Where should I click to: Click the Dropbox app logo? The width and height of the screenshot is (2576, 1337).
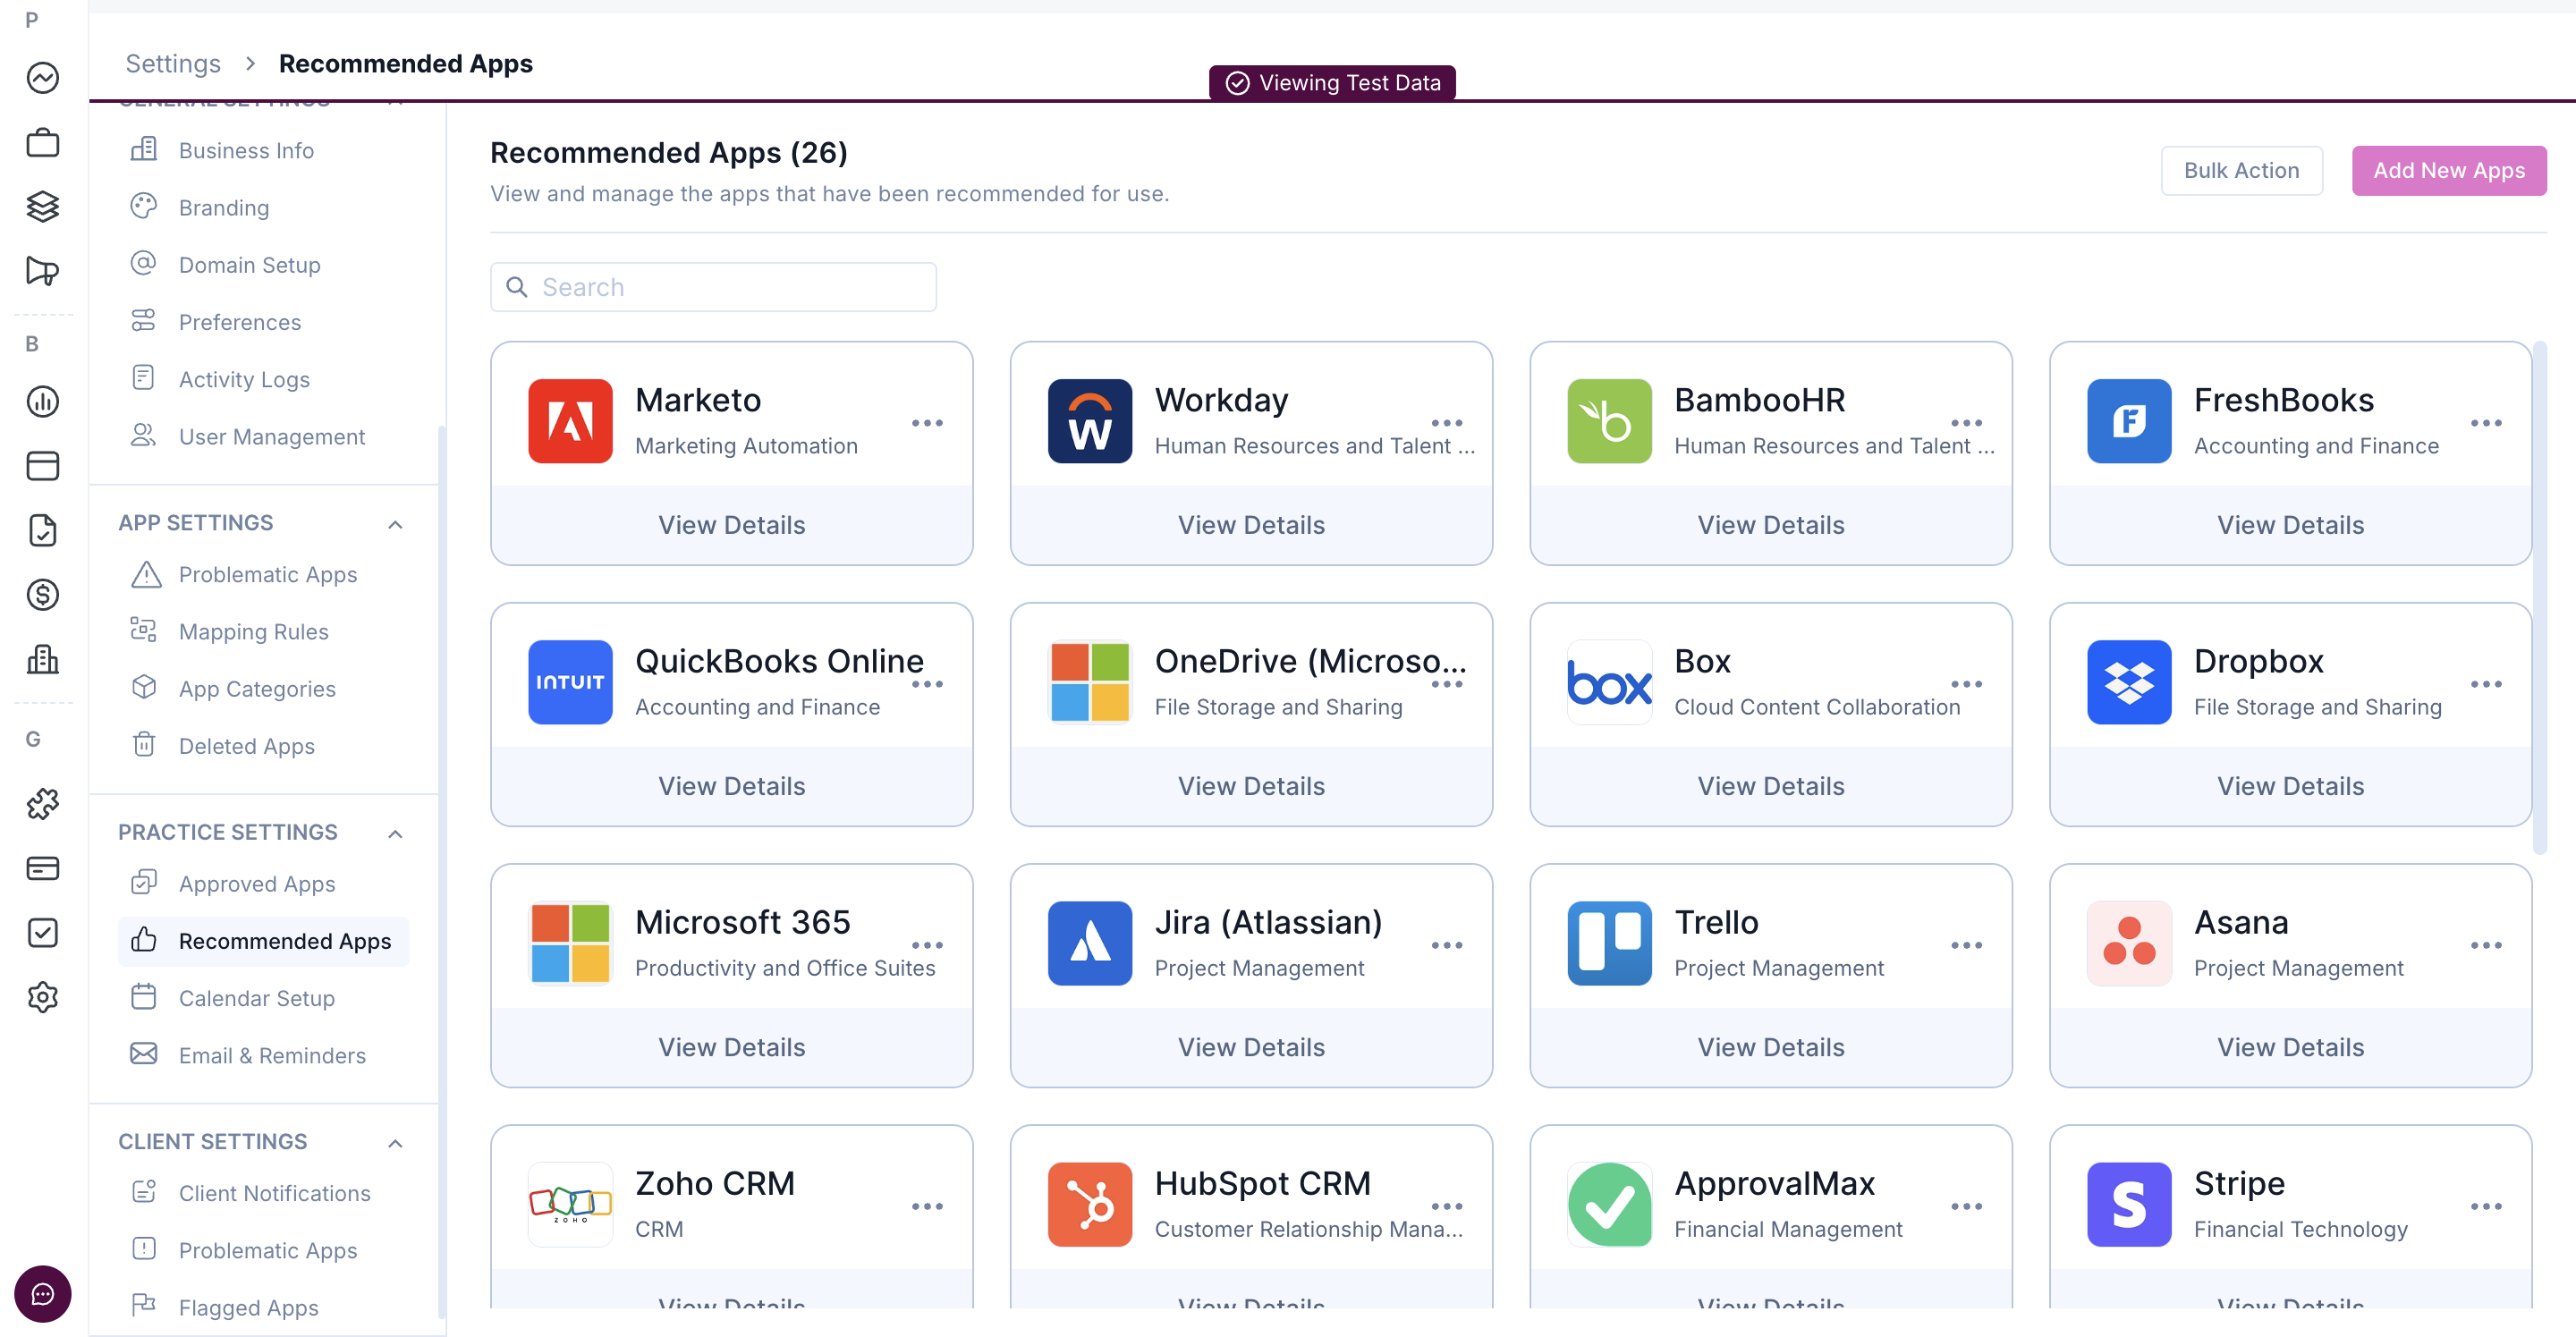[x=2128, y=682]
